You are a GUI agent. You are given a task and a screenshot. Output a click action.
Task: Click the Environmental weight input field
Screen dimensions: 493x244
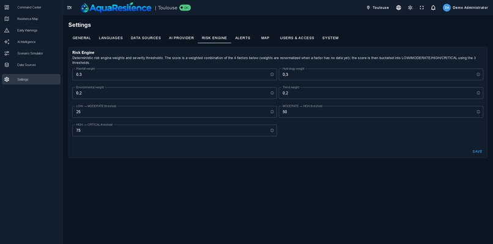174,93
